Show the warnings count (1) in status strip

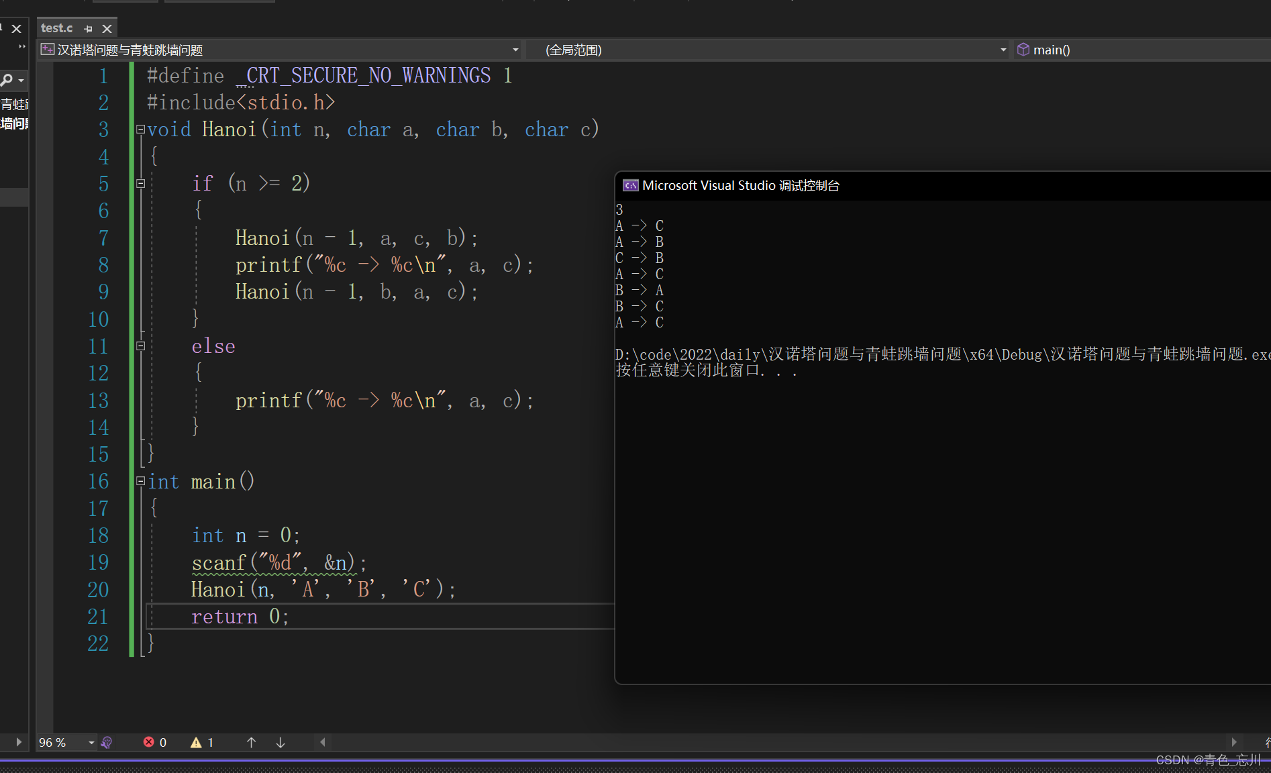(202, 742)
